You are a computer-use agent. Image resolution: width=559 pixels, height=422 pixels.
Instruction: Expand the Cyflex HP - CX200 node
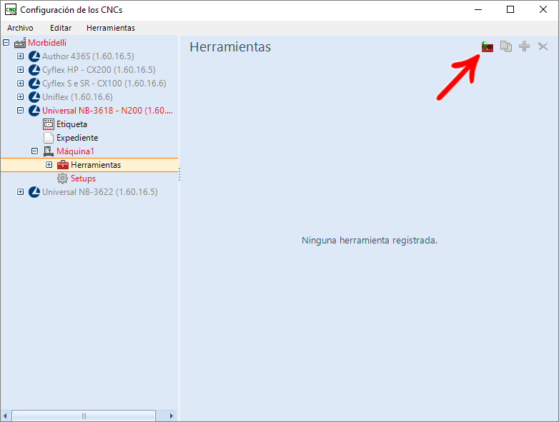pos(20,69)
